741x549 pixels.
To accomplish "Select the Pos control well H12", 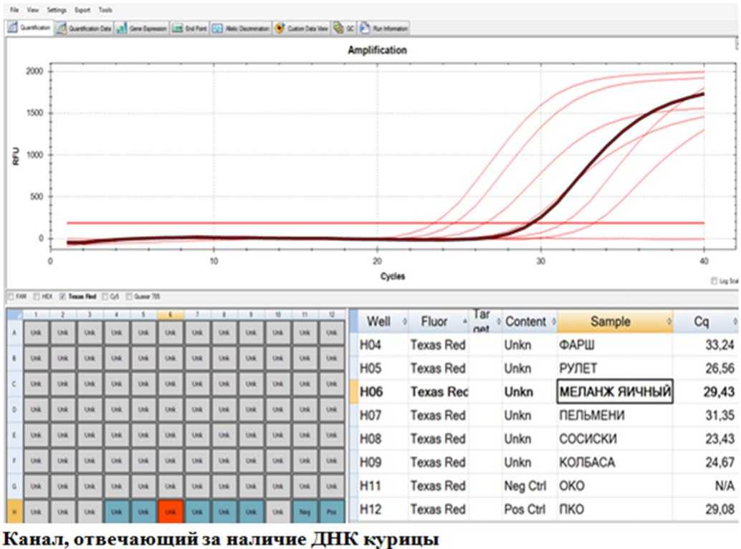I will [x=331, y=511].
